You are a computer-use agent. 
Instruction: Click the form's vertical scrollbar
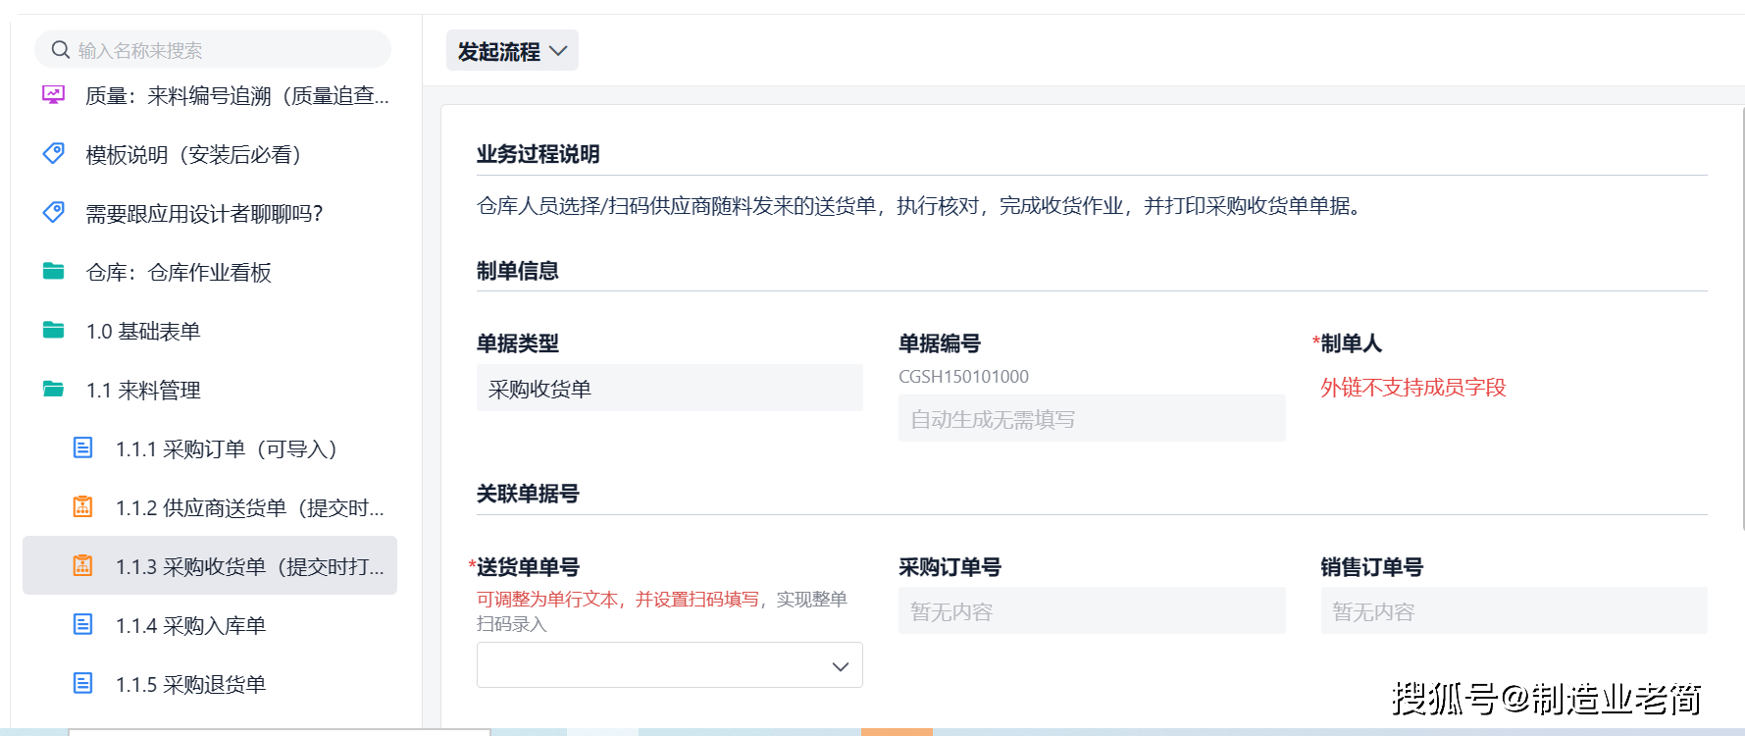(x=1741, y=319)
